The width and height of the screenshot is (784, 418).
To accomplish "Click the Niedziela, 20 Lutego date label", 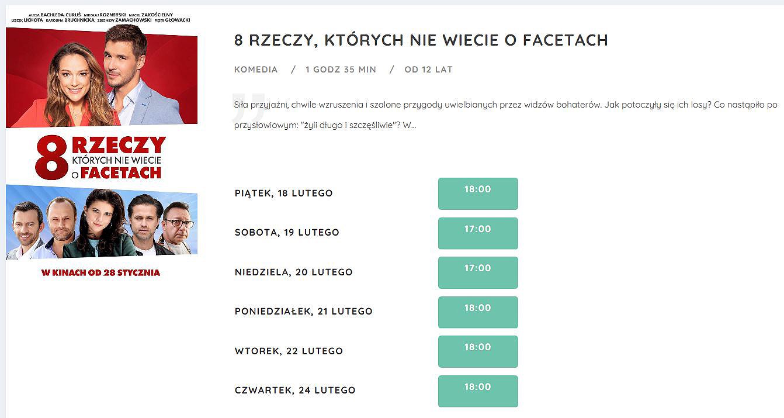I will point(294,272).
